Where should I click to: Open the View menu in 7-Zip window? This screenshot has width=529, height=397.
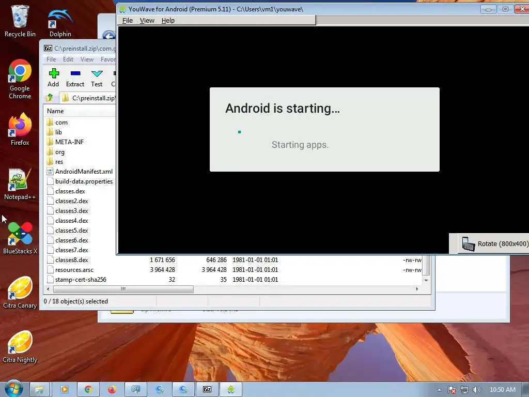click(87, 59)
